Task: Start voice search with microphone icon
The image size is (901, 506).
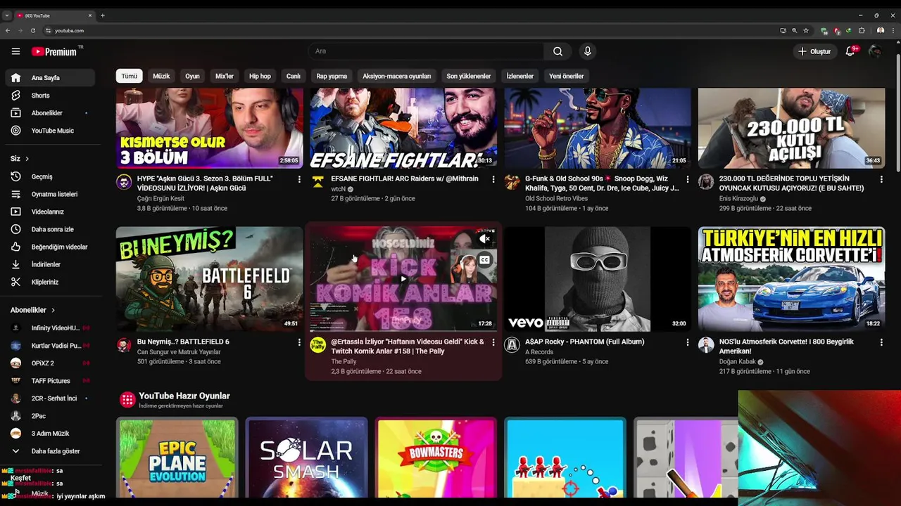Action: coord(588,51)
